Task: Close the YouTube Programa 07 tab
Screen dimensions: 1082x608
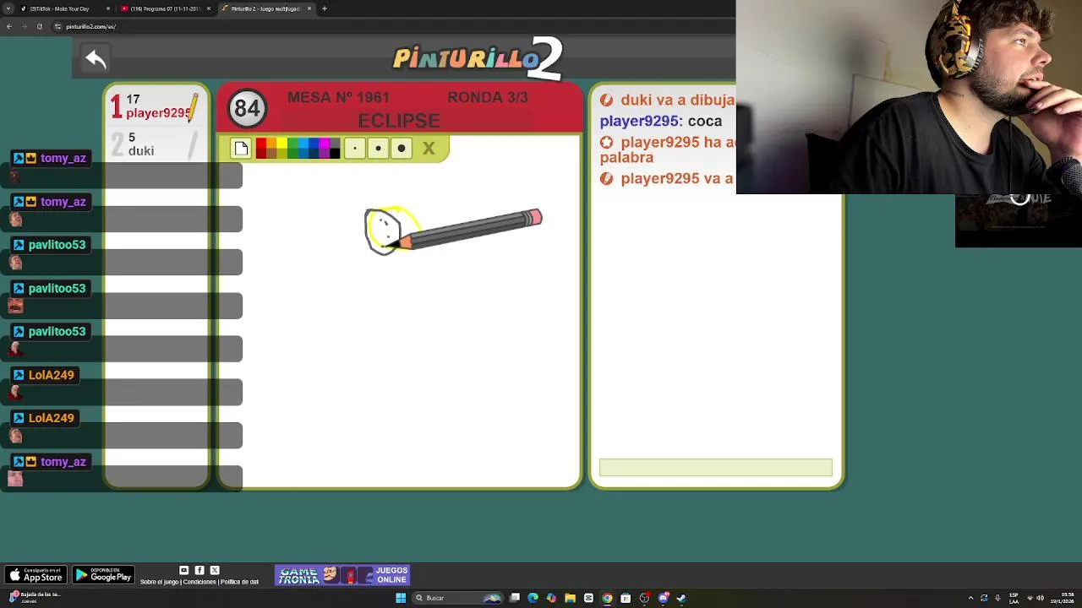Action: pos(209,8)
